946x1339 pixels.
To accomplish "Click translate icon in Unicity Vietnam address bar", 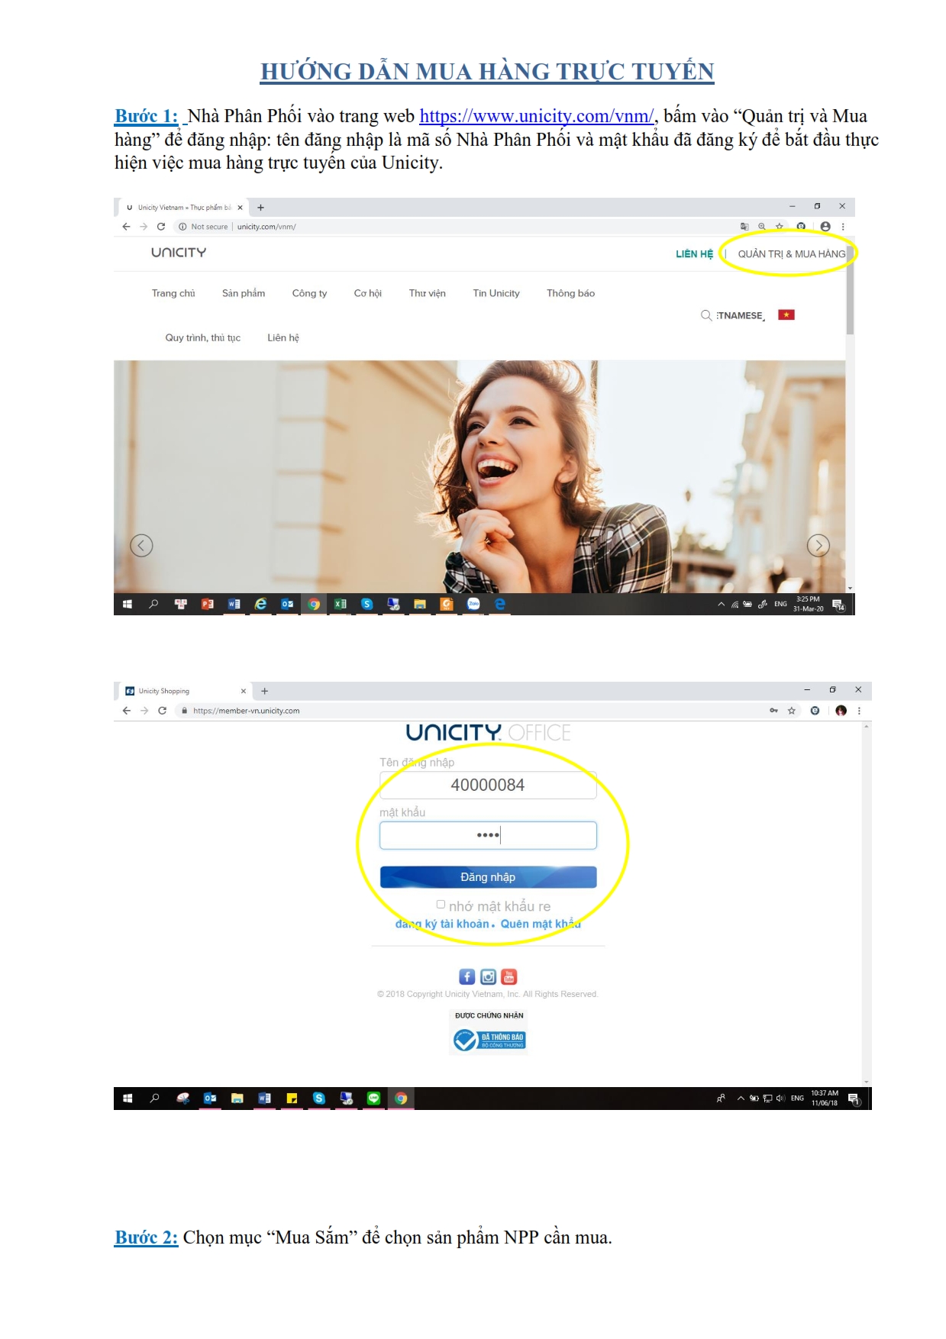I will (744, 227).
